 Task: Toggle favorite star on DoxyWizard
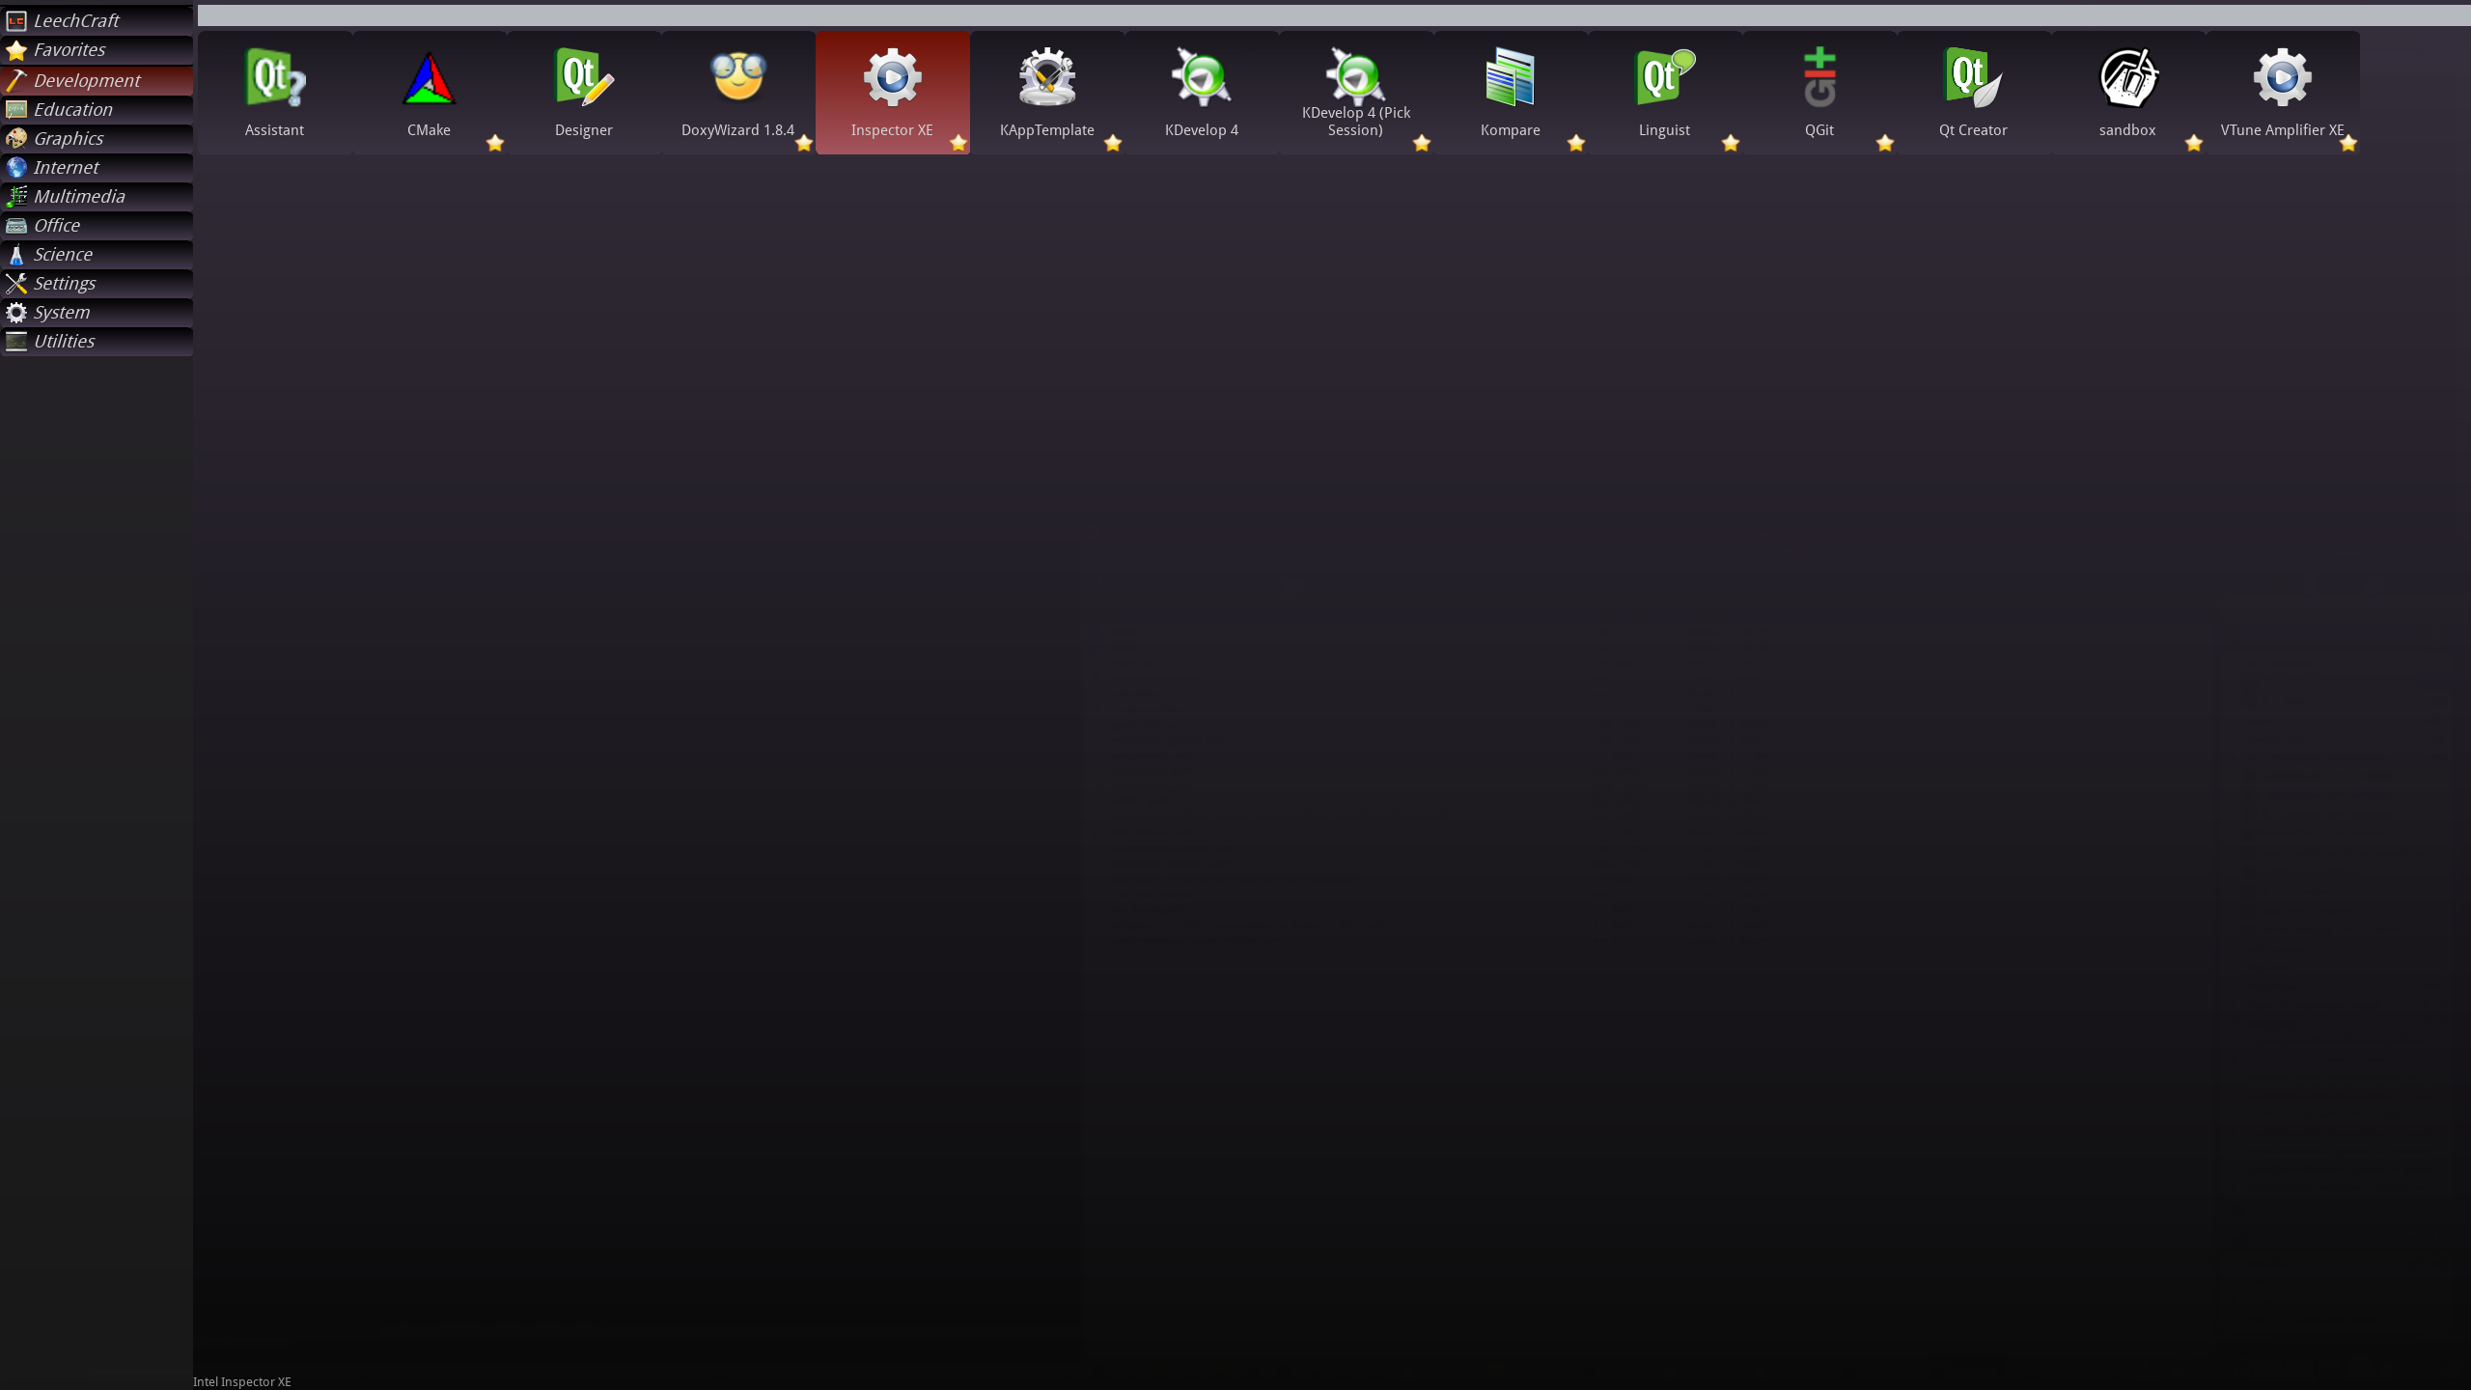[x=804, y=143]
